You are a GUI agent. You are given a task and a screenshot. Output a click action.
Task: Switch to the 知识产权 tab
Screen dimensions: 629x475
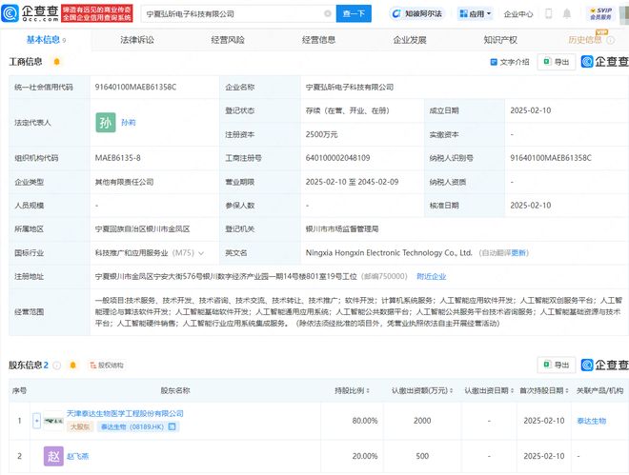(500, 40)
